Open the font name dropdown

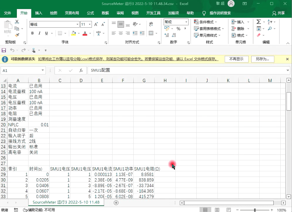point(77,24)
